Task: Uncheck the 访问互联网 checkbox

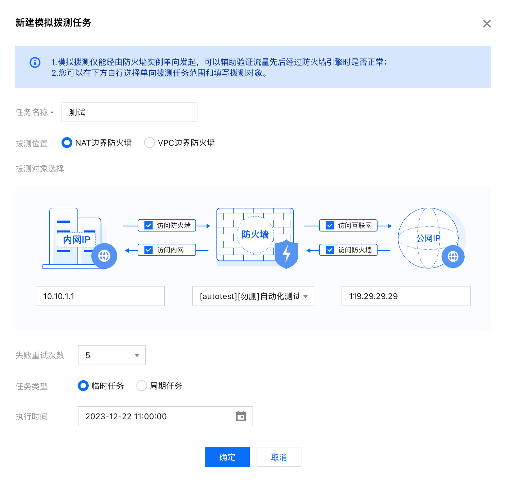Action: point(330,225)
